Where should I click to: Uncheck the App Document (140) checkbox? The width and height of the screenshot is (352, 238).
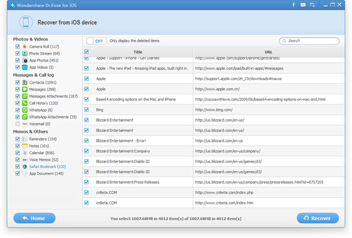[x=18, y=174]
